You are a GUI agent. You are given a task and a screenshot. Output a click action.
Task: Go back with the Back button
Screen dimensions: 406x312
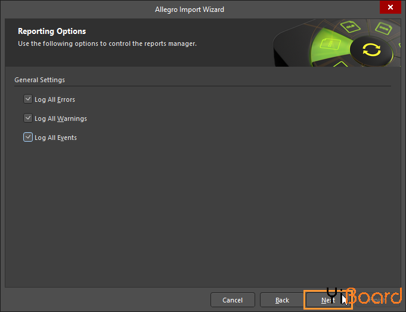[x=282, y=300]
